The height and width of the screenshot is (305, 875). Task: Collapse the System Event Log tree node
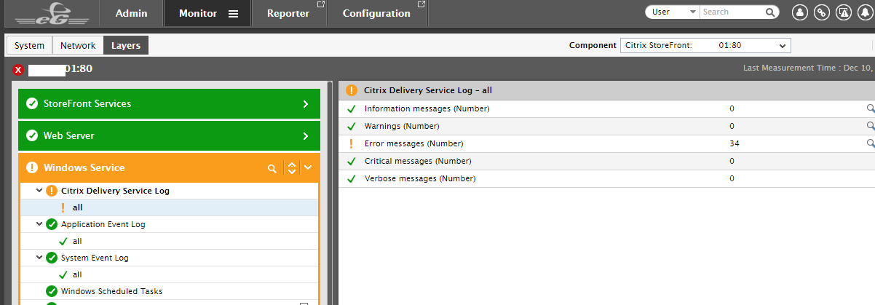pos(39,258)
